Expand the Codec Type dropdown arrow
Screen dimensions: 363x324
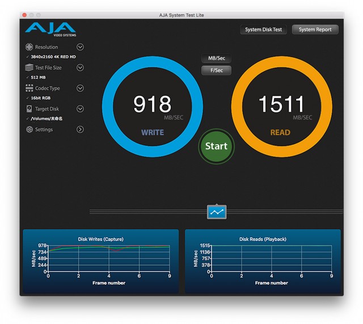click(80, 89)
